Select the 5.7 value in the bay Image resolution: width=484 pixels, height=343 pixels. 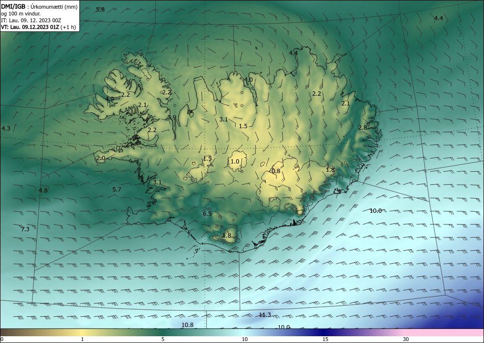pyautogui.click(x=117, y=189)
